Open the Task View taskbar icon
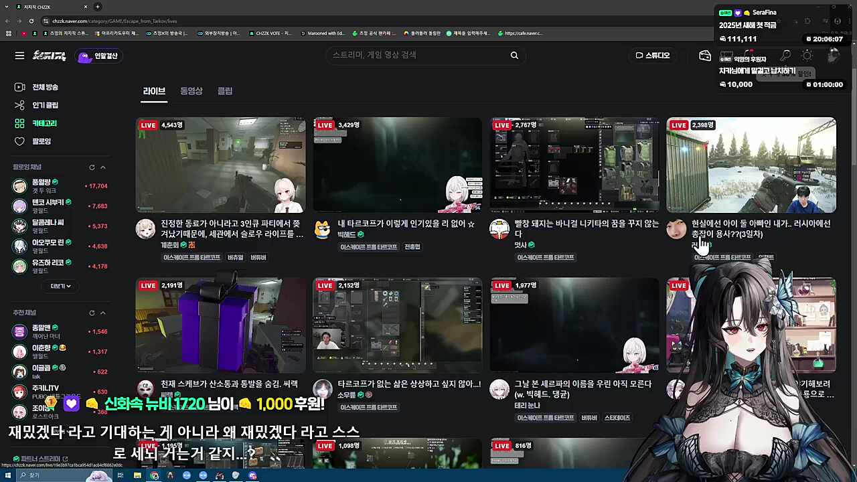This screenshot has width=857, height=482. [x=121, y=475]
